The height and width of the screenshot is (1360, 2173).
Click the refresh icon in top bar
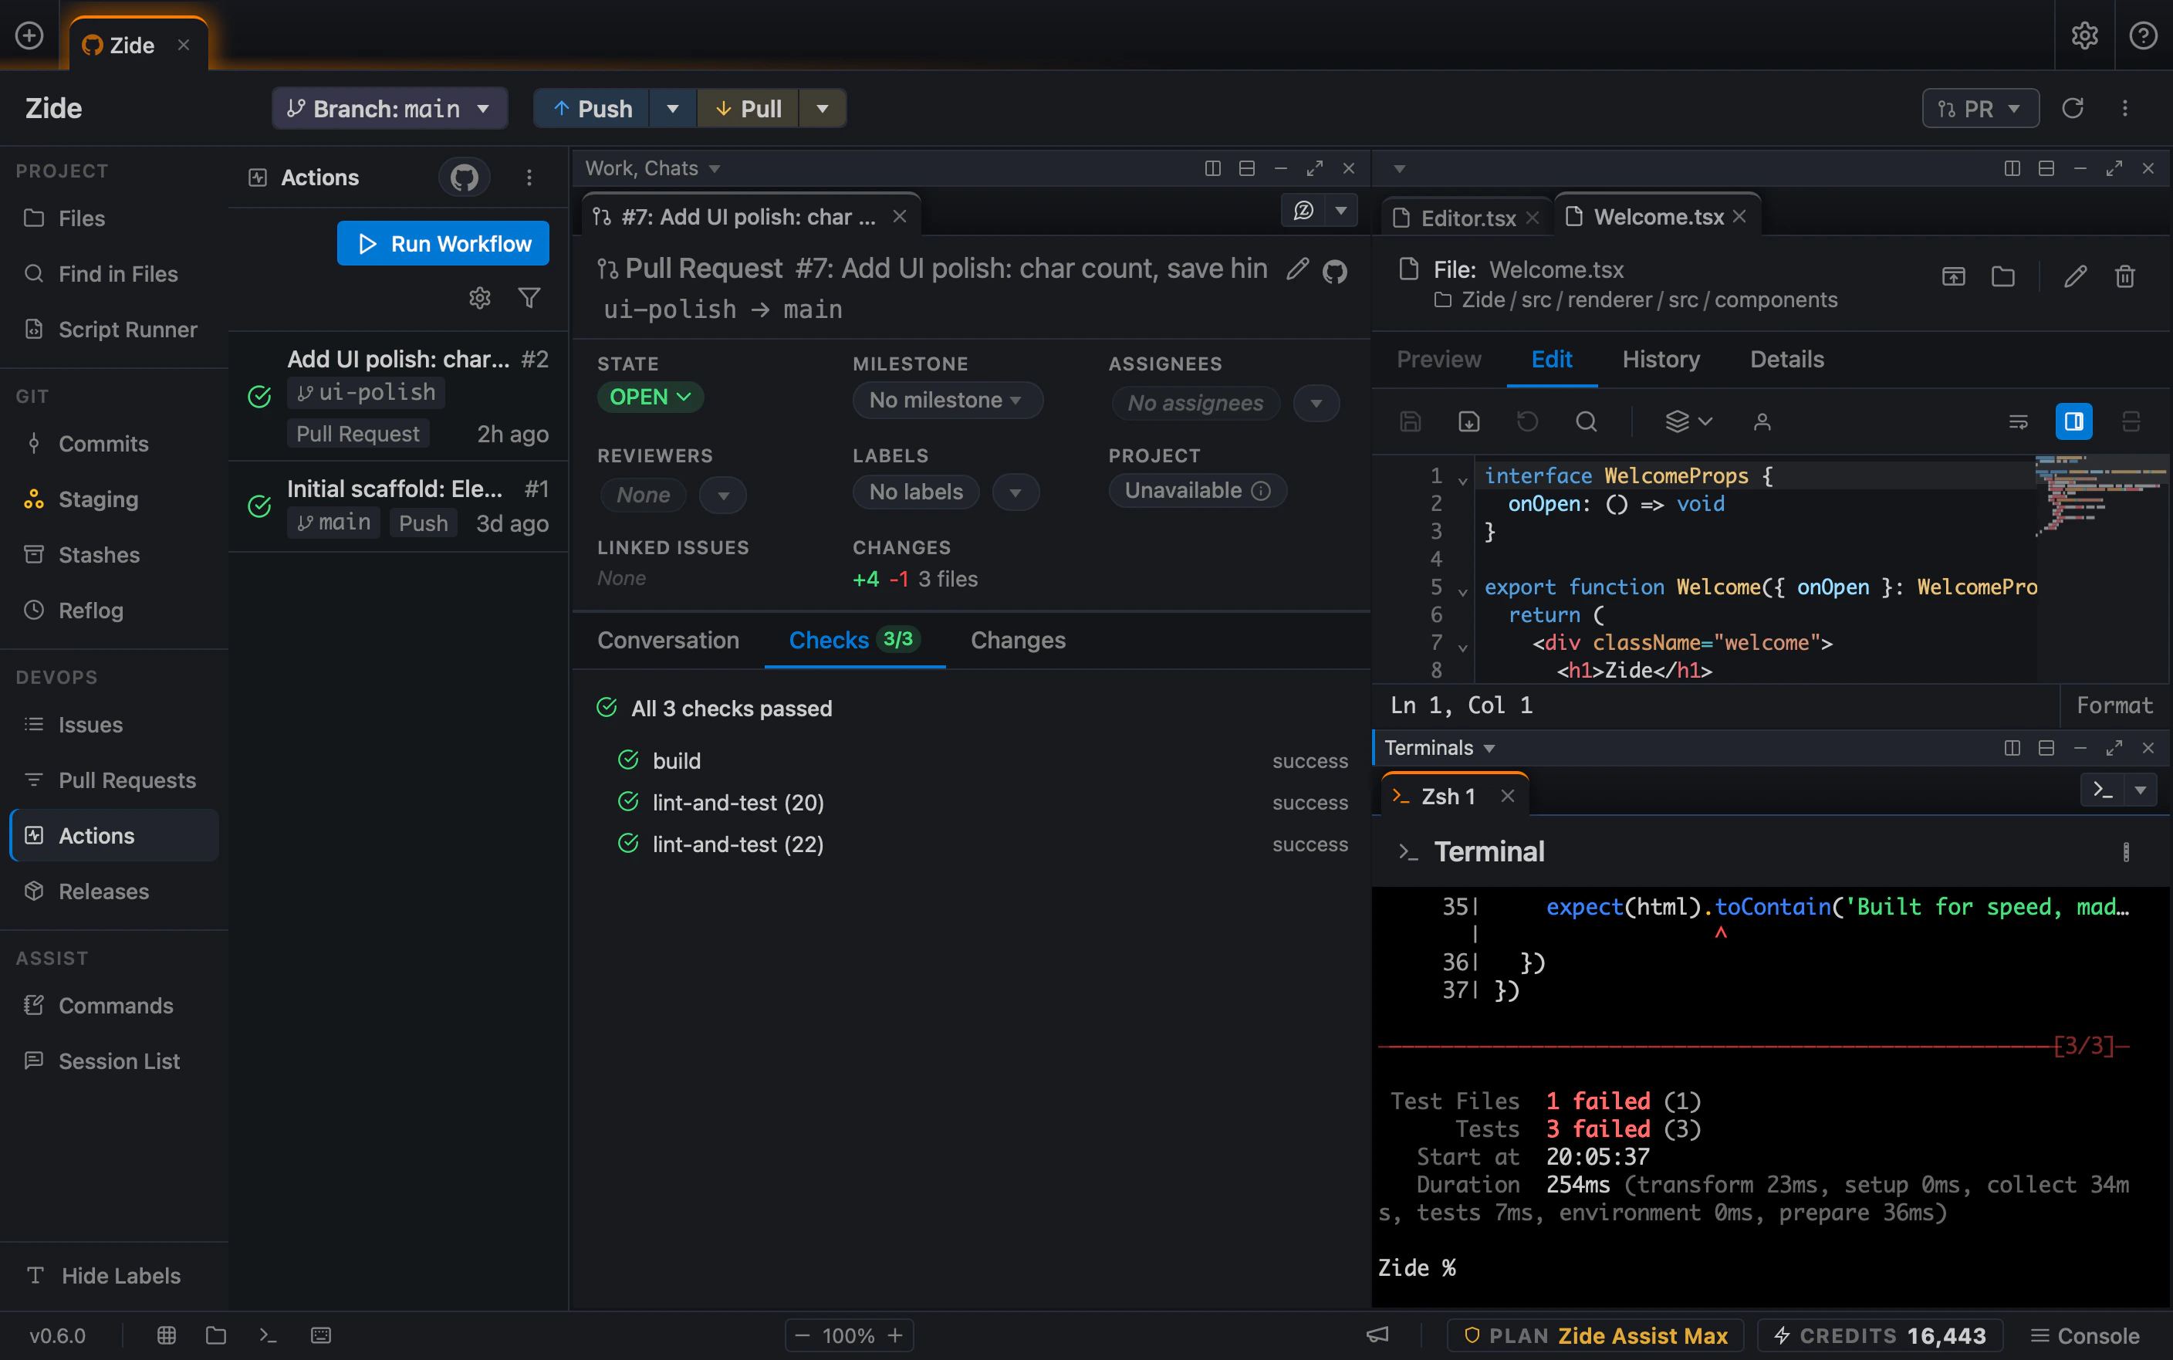pos(2073,108)
